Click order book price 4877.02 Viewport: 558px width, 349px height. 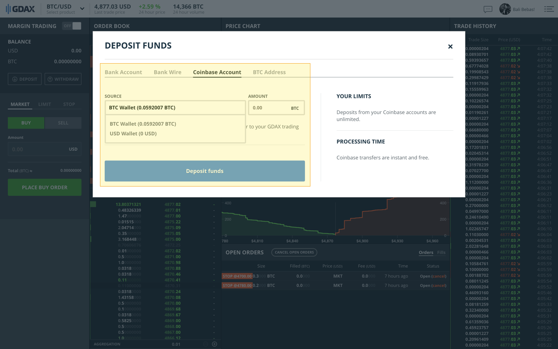pos(172,204)
